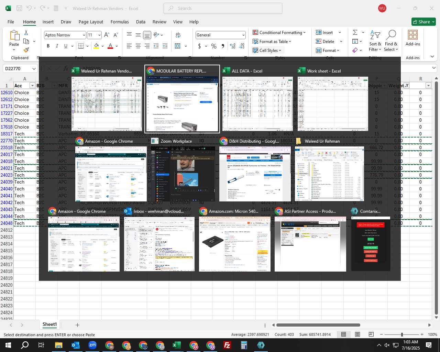The image size is (440, 352).
Task: Click the Cut scissors icon
Action: (x=26, y=32)
